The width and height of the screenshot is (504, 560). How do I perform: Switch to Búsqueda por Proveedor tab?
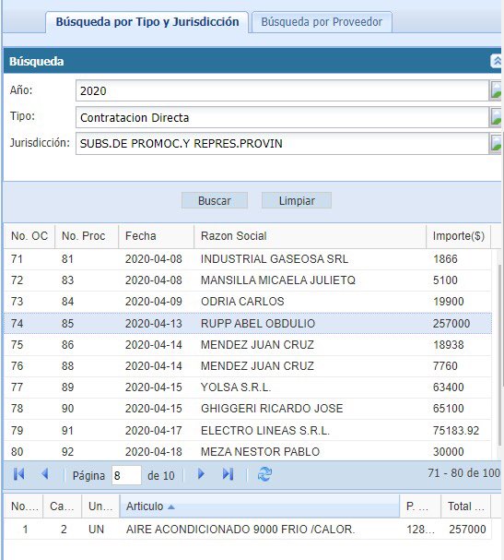coord(322,22)
